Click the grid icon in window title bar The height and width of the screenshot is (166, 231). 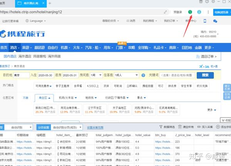click(201, 2)
